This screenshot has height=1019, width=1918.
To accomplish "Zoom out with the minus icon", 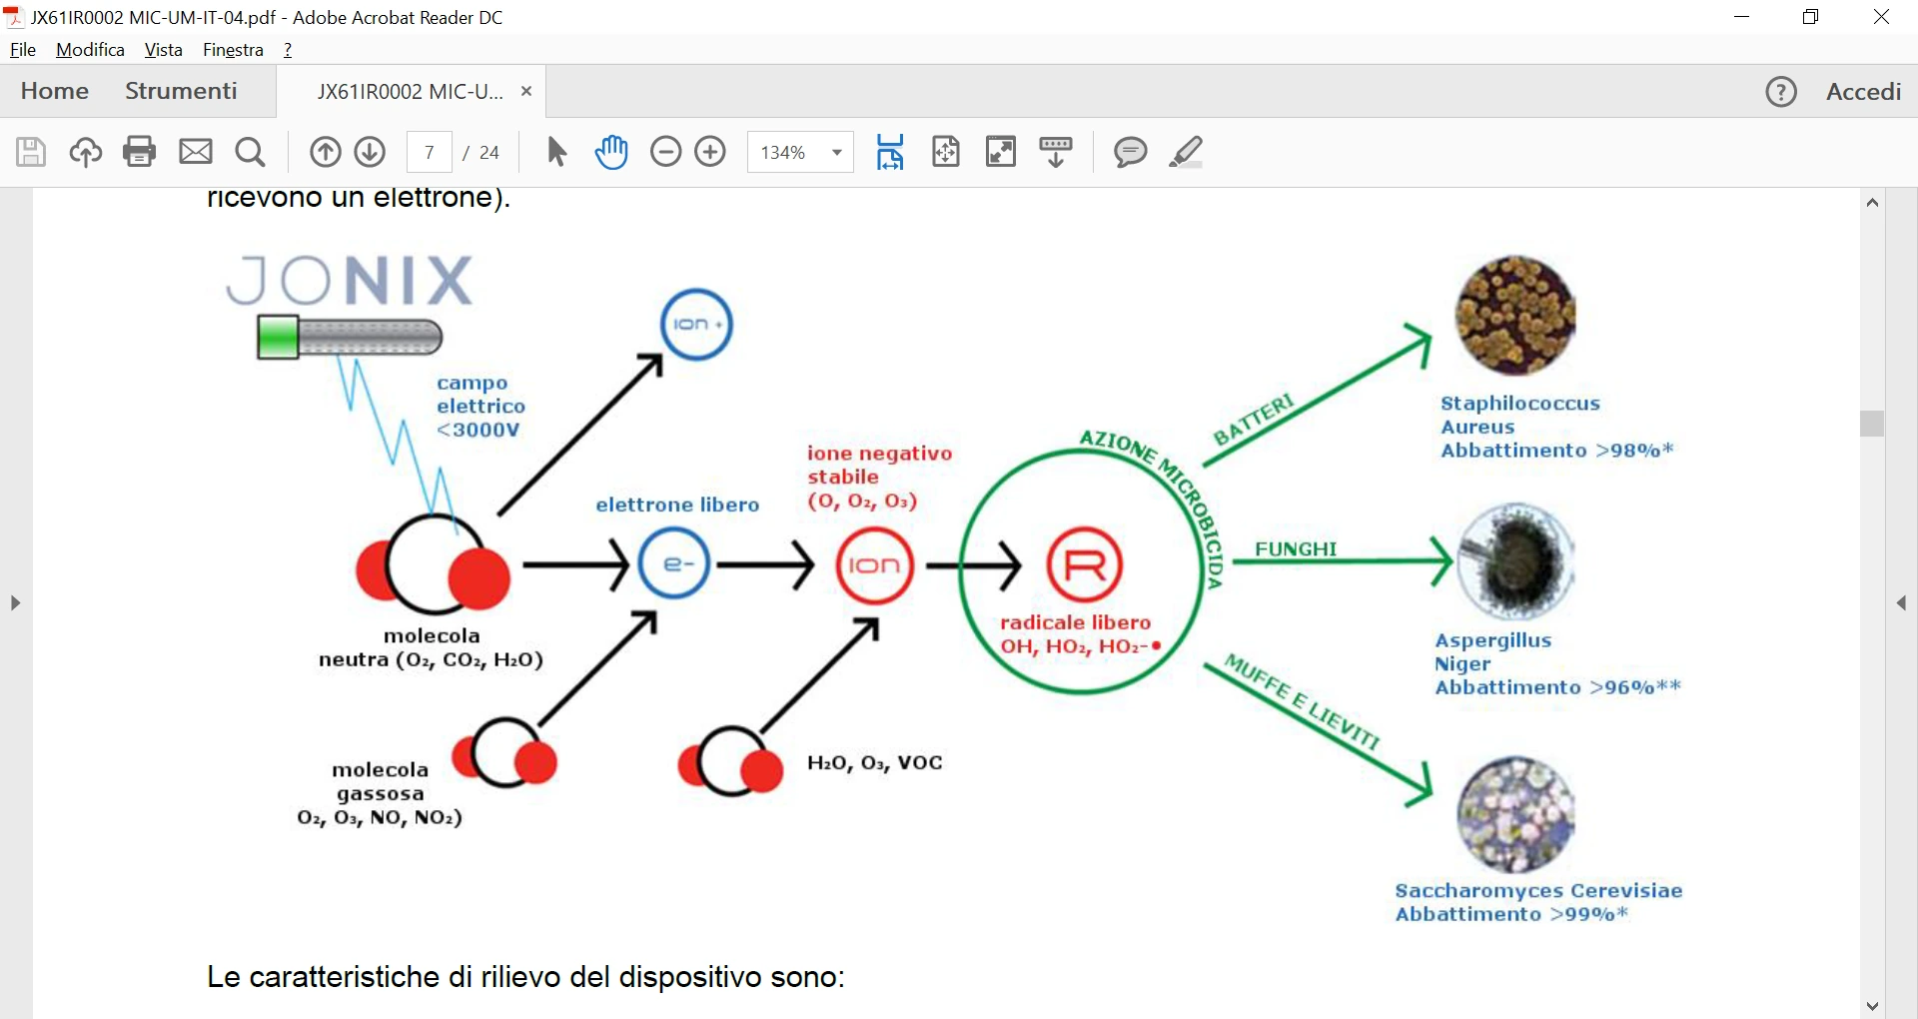I will (665, 152).
